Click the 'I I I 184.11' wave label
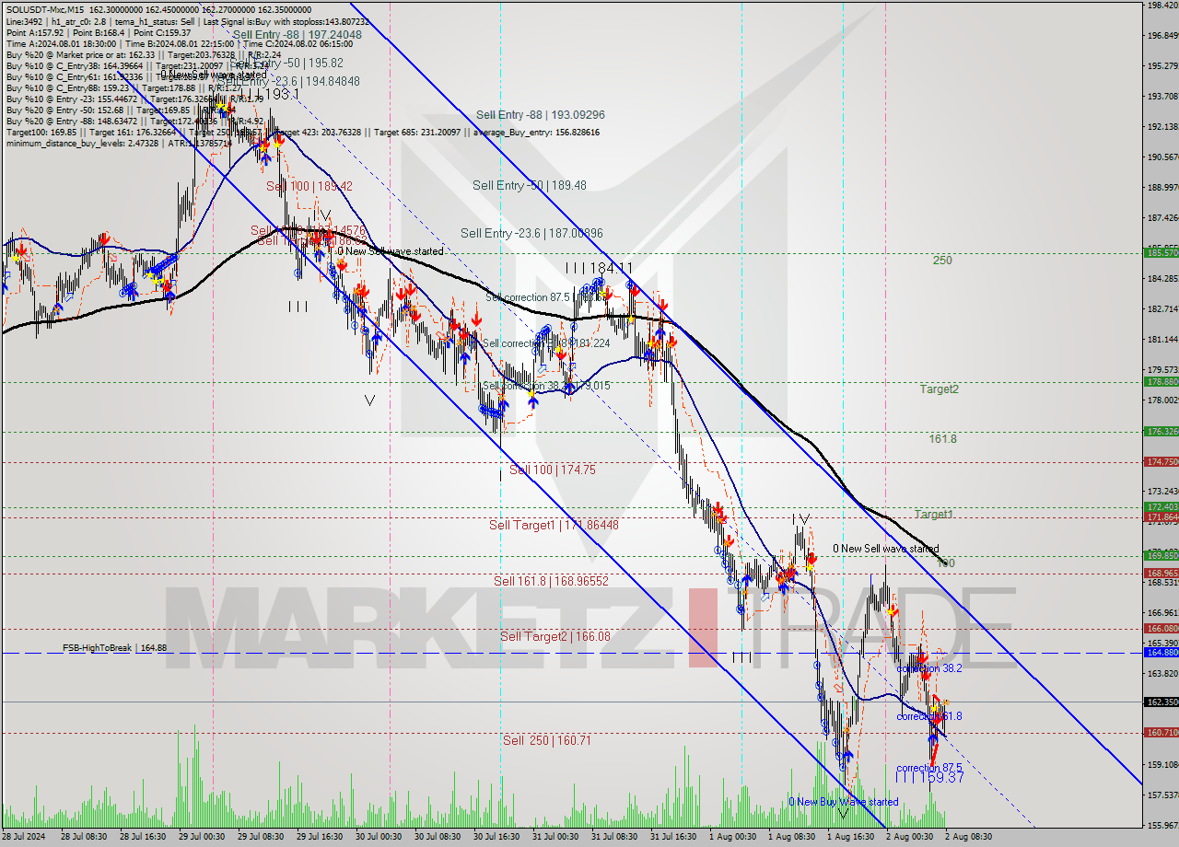Viewport: 1179px width, 847px height. click(x=600, y=268)
